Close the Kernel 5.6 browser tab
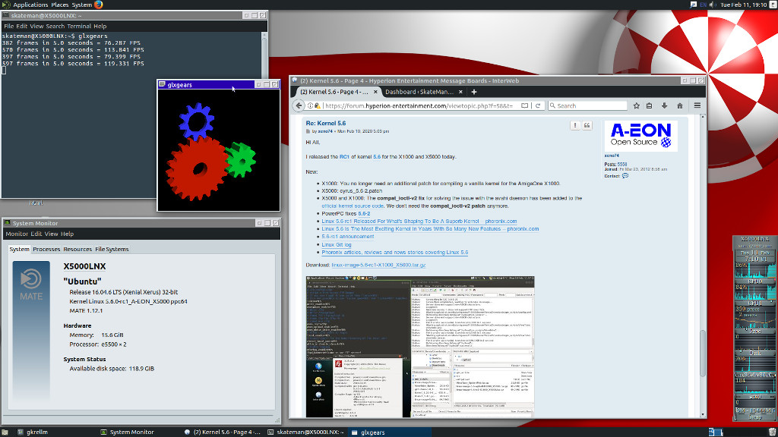 (x=375, y=92)
